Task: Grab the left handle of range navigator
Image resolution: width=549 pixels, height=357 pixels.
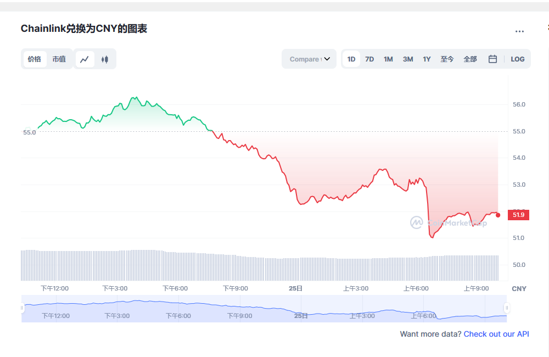Action: point(22,308)
